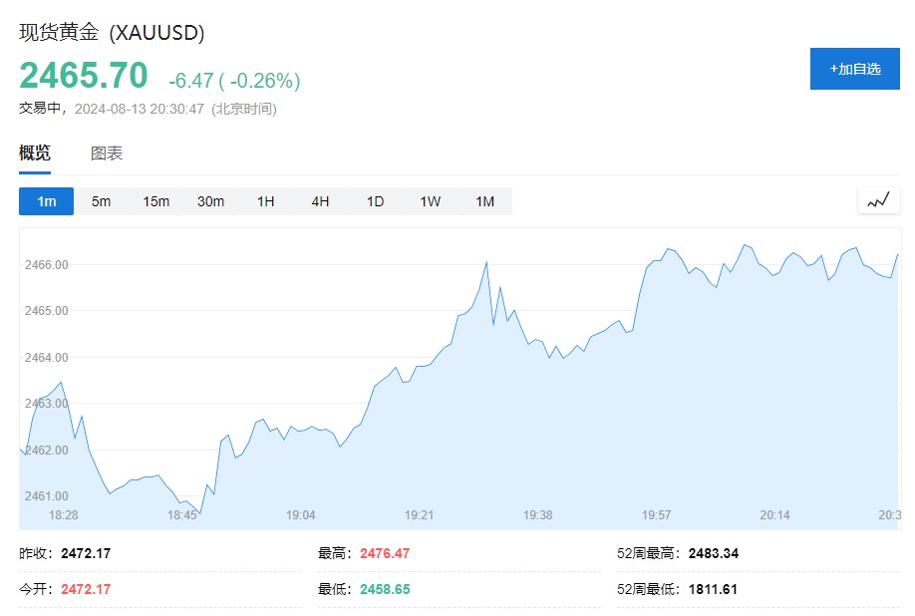The width and height of the screenshot is (915, 616).
Task: Click the 19:38 time axis label
Action: point(537,515)
